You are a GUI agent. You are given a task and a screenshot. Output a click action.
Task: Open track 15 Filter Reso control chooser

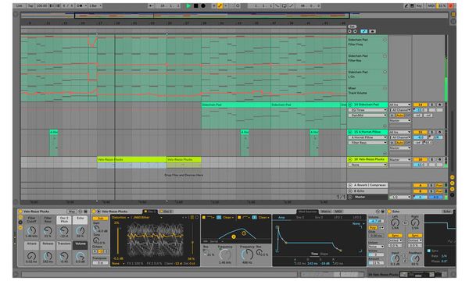[367, 143]
